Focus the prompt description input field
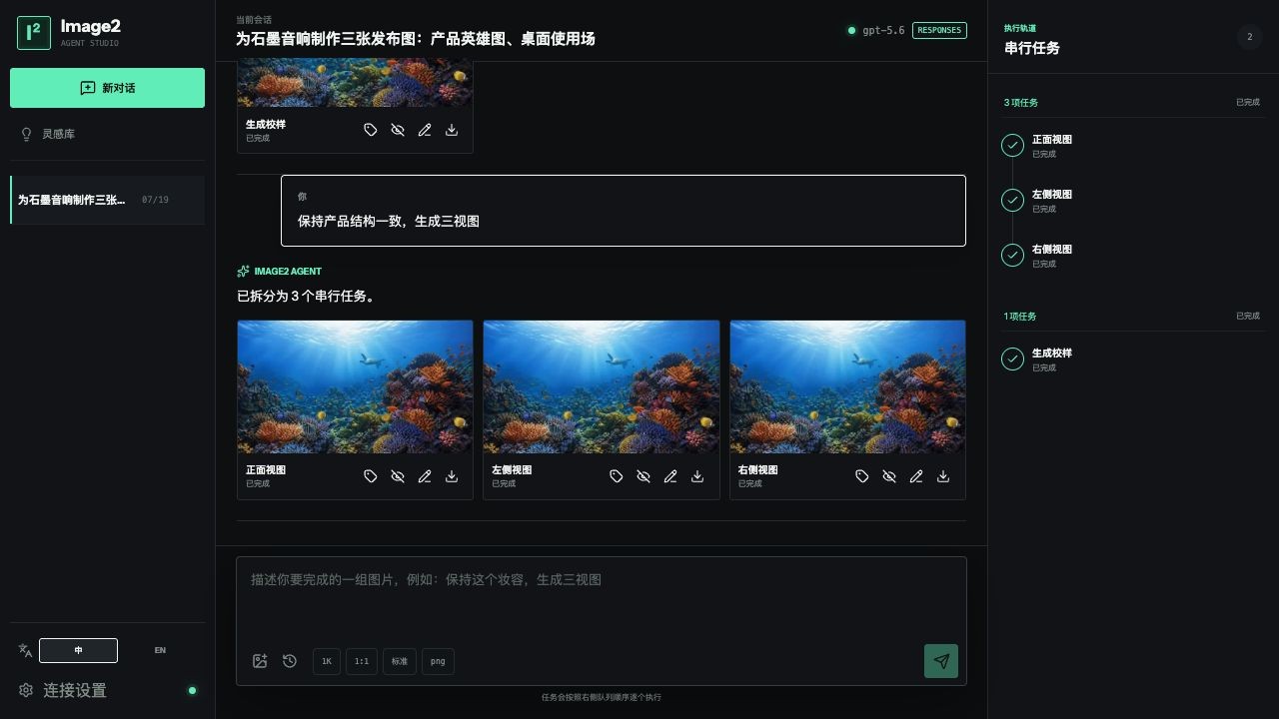1279x719 pixels. click(x=602, y=599)
